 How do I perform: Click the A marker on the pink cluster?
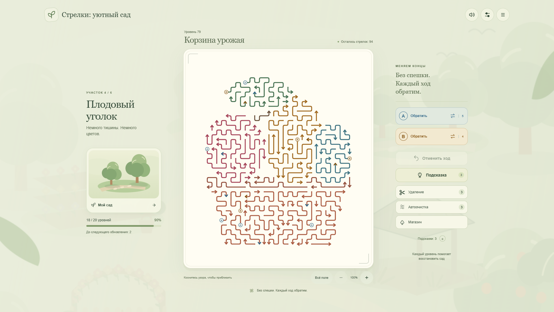coord(207,149)
